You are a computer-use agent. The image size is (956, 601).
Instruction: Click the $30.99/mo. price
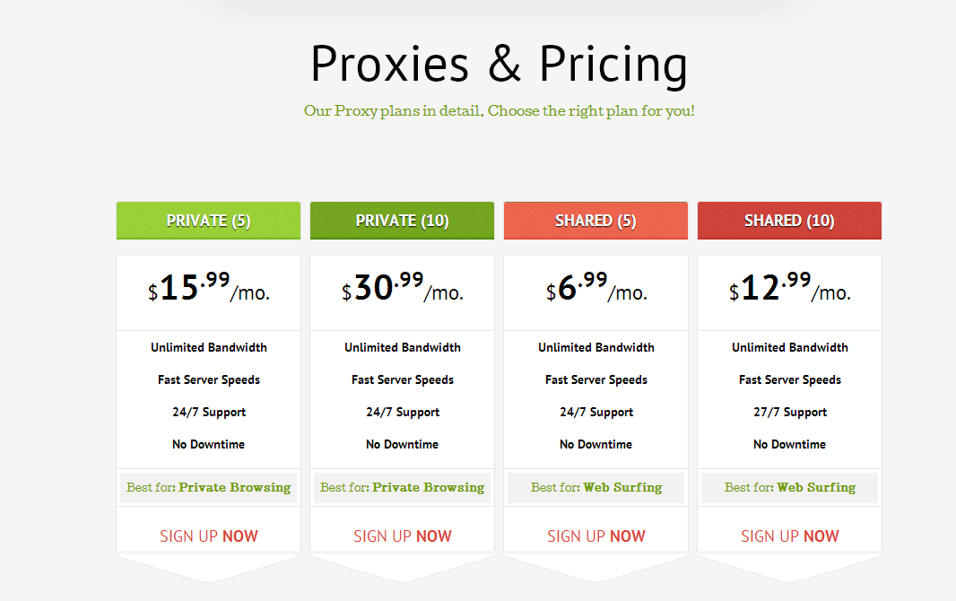[403, 287]
